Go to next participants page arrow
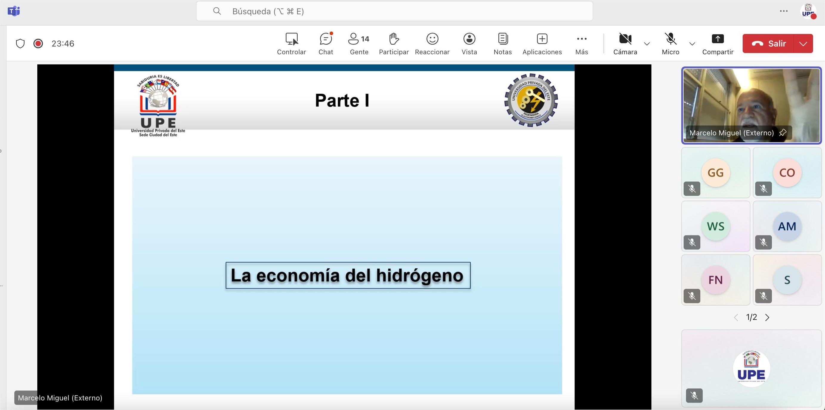The image size is (825, 410). coord(767,317)
